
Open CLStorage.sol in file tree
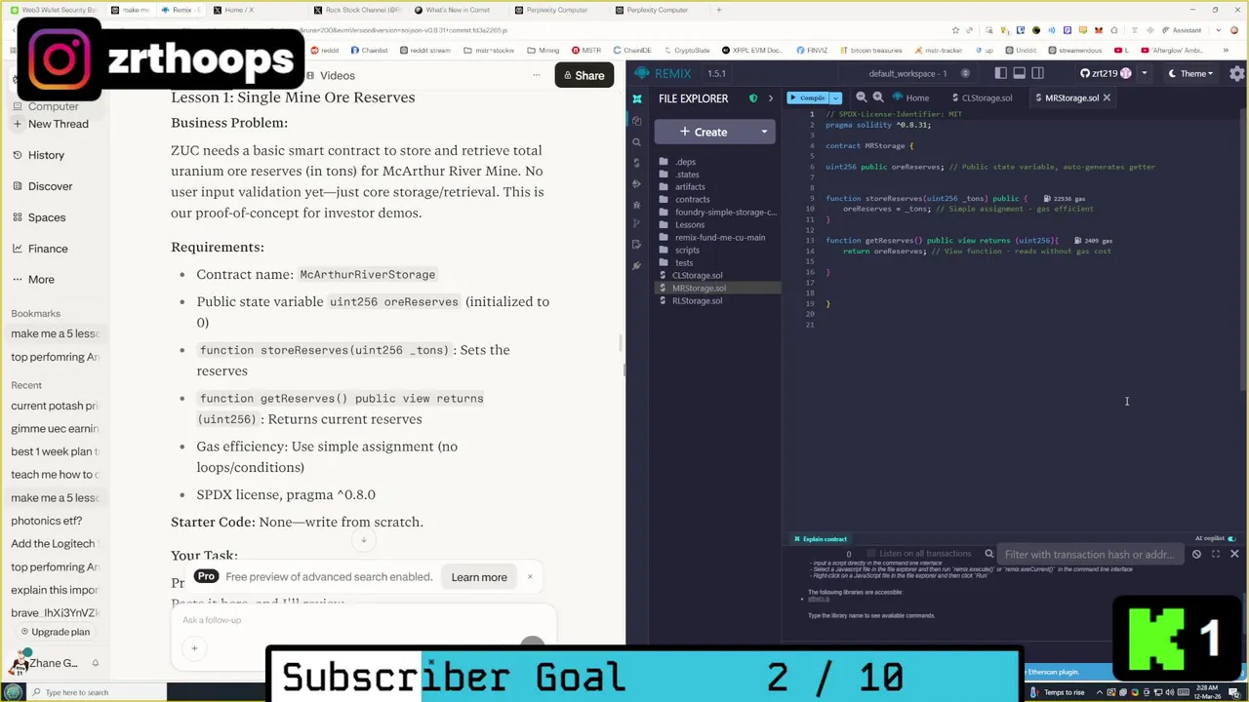pyautogui.click(x=697, y=275)
